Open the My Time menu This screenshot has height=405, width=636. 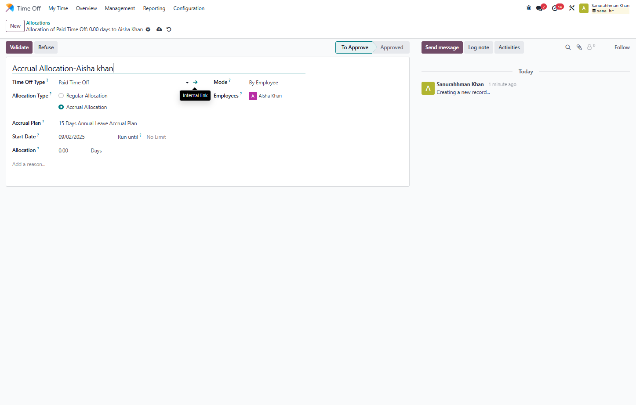tap(58, 8)
